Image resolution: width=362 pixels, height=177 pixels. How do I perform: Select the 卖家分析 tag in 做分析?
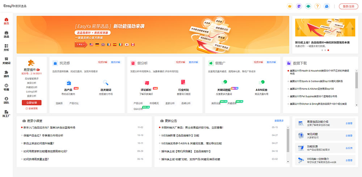click(170, 103)
